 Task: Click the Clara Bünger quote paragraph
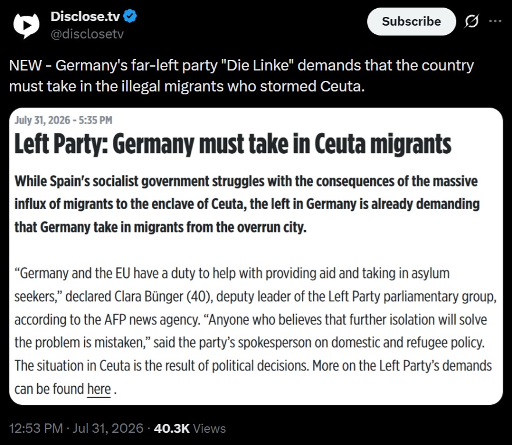255,331
